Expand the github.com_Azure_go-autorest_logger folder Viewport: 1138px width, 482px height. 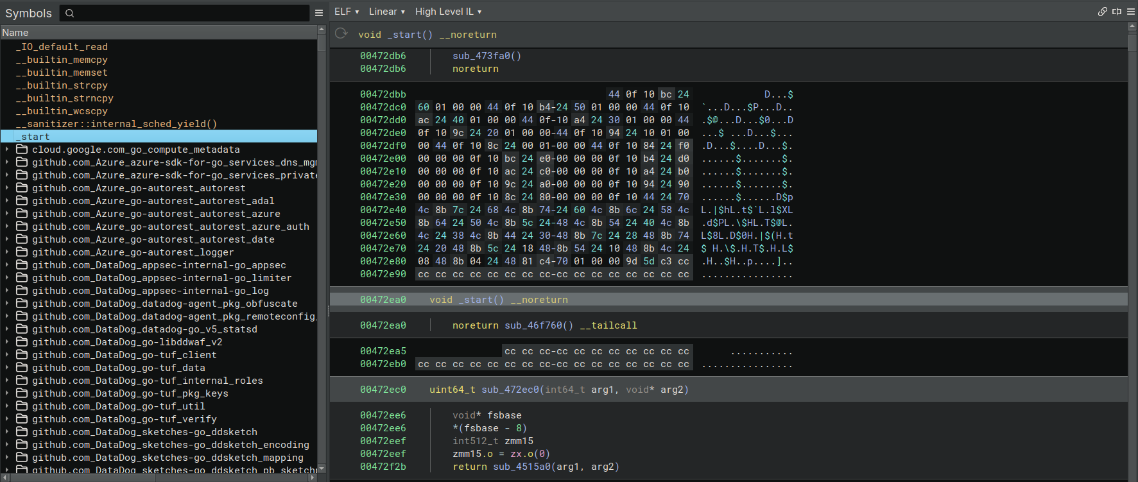pos(7,252)
